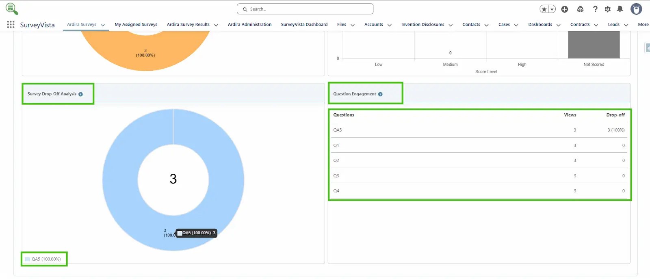
Task: Focus the global Search field
Action: [x=305, y=9]
